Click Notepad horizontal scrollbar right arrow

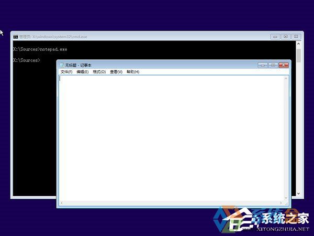tap(281, 203)
